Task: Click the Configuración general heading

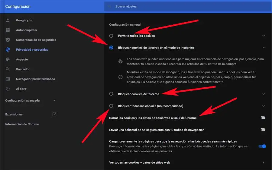Action: [x=125, y=24]
